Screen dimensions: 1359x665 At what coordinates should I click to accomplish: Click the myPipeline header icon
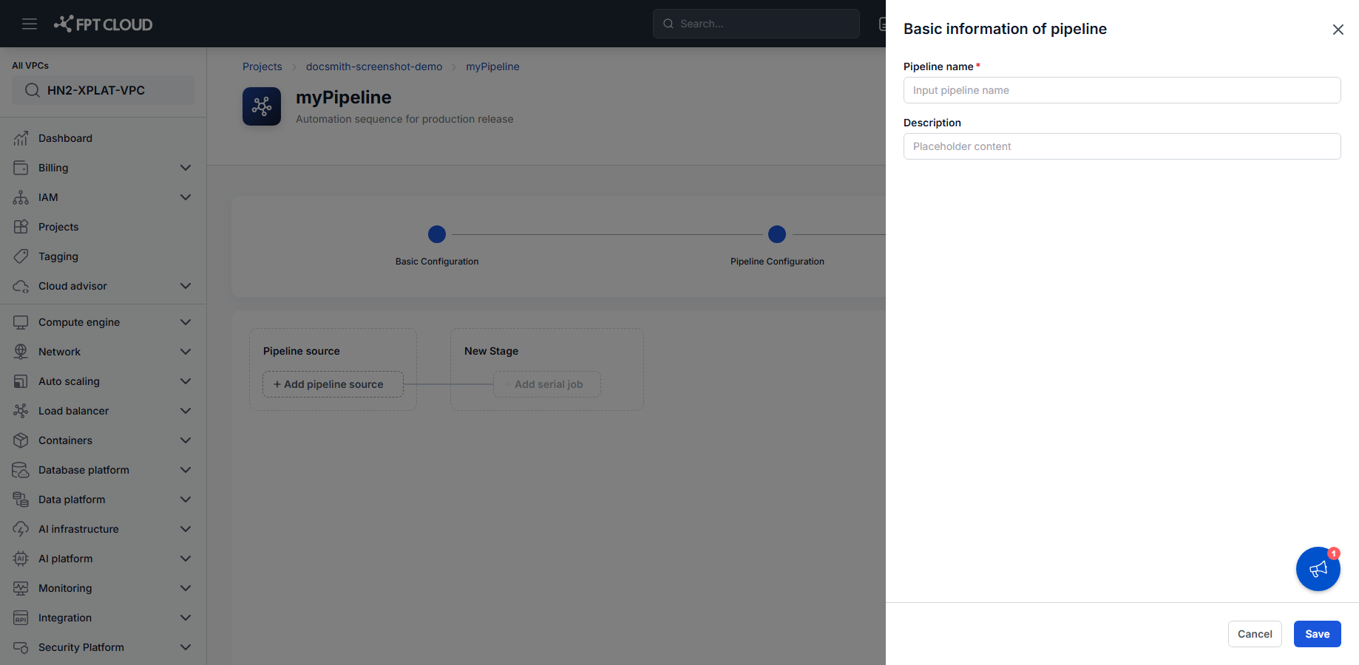coord(262,106)
